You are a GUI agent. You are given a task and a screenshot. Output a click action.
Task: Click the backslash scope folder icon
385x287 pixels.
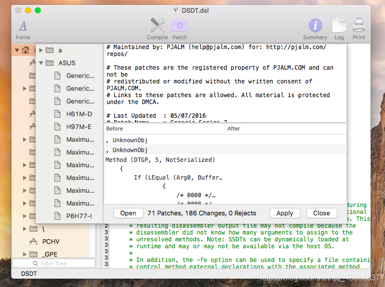[33, 229]
